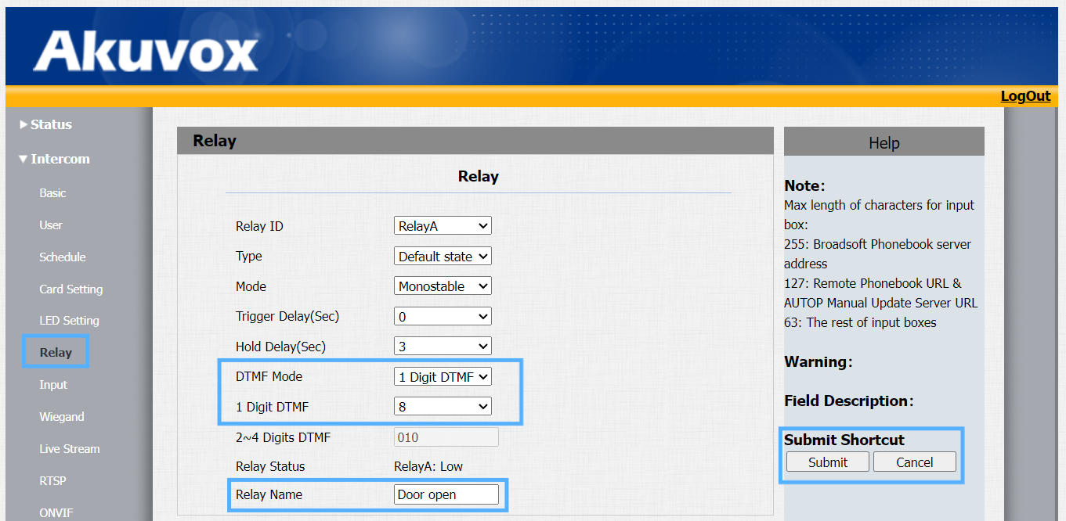The height and width of the screenshot is (521, 1066).
Task: Open the relay Type dropdown
Action: coord(443,257)
